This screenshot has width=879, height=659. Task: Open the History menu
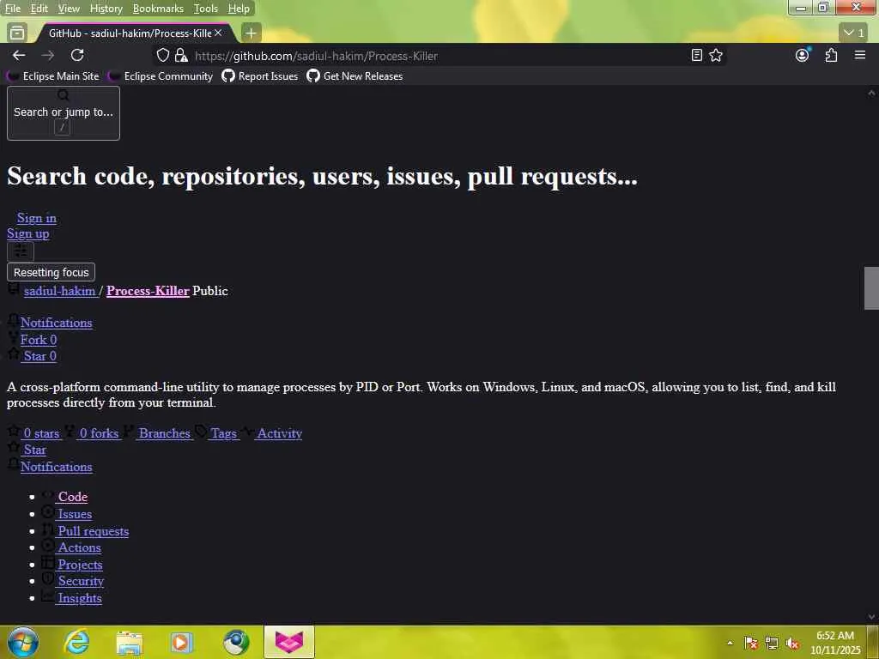pyautogui.click(x=106, y=9)
